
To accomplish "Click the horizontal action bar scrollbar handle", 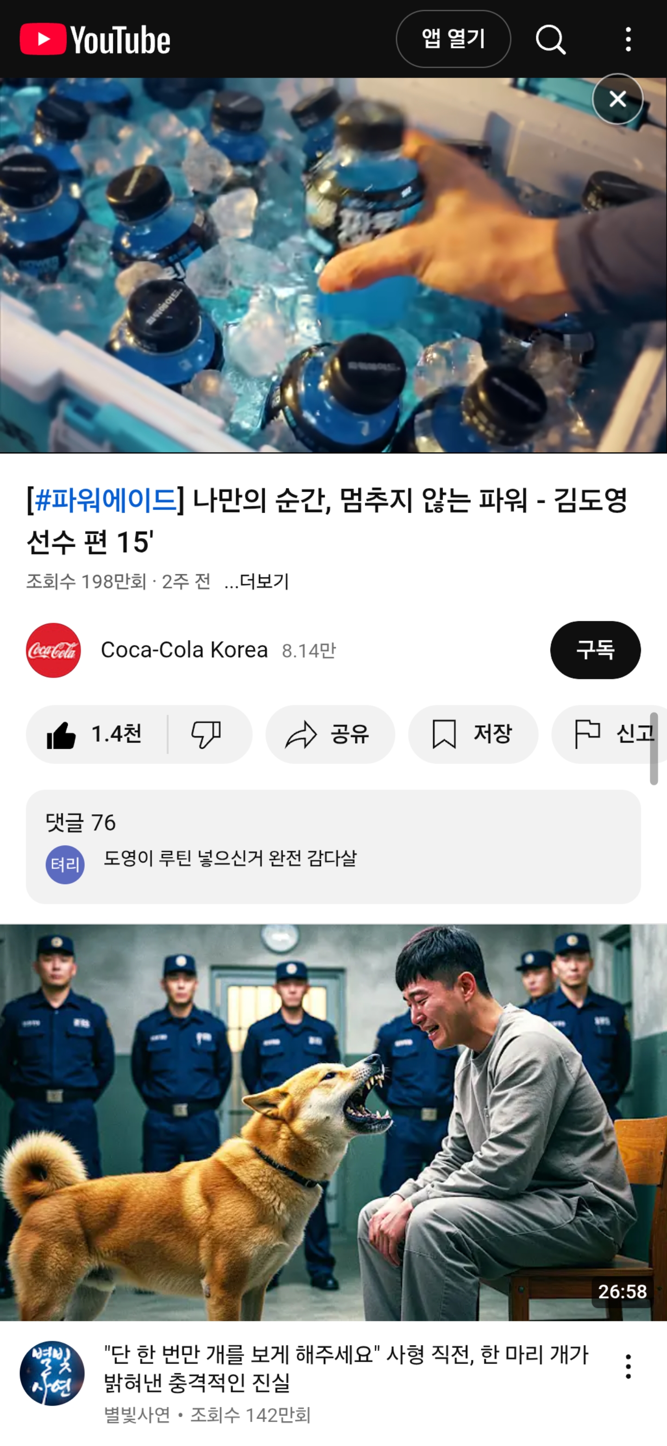I will (654, 748).
